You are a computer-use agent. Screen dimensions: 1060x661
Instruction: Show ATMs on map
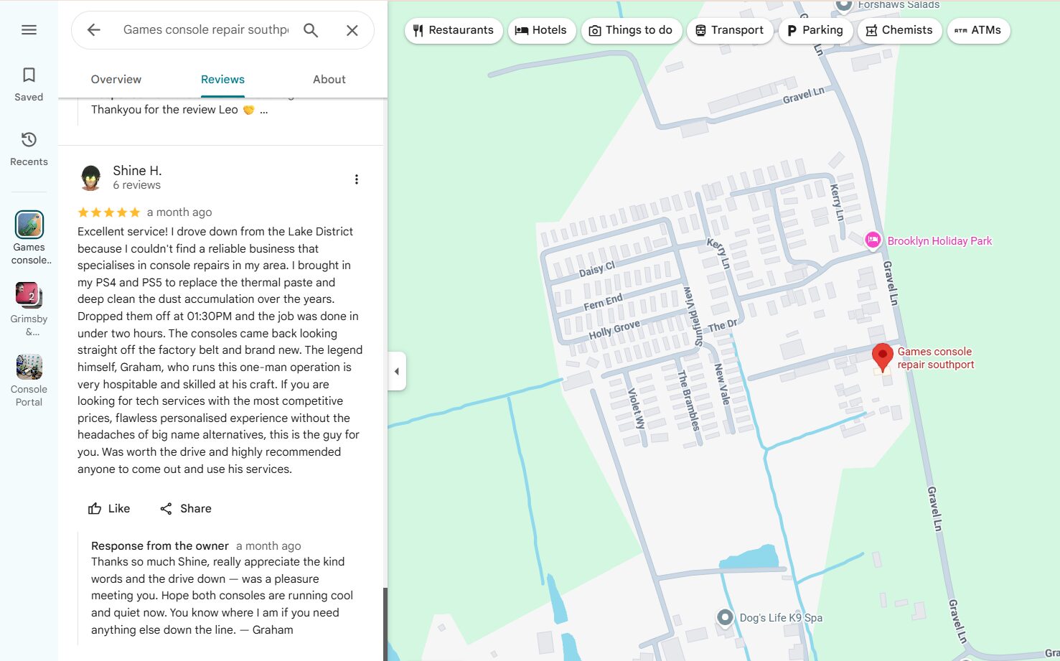coord(978,30)
